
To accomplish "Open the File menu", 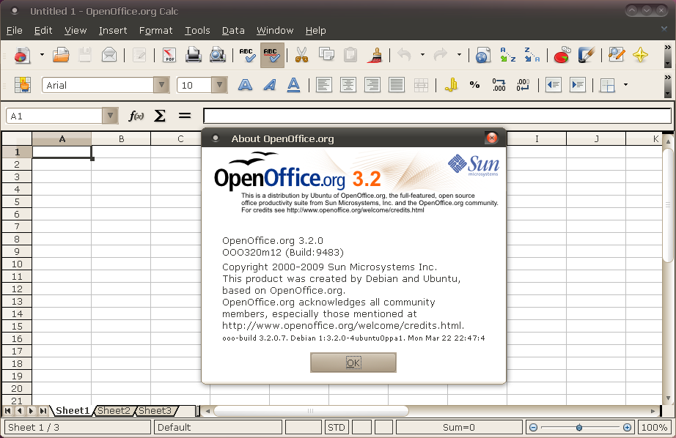I will pos(14,31).
